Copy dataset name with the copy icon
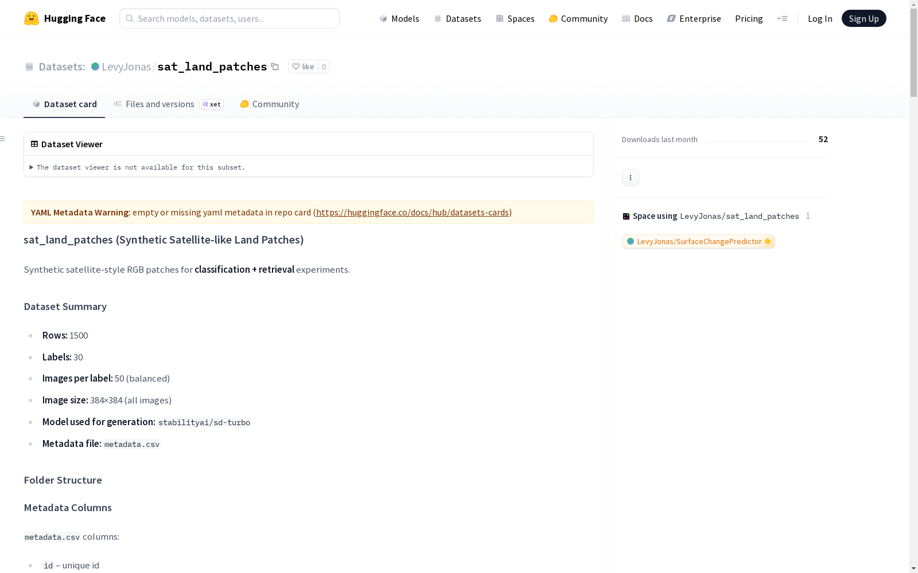The image size is (918, 573). click(x=275, y=66)
